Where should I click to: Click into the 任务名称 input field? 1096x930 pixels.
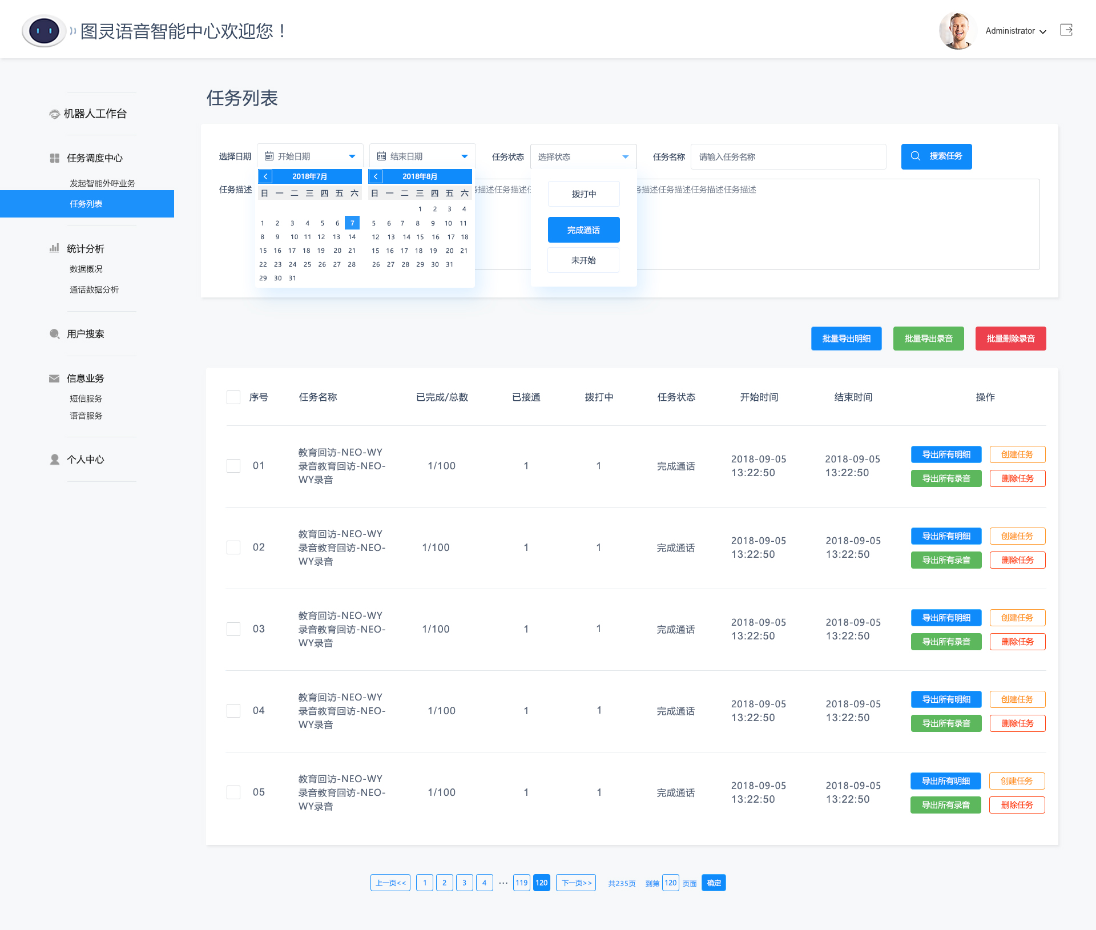pos(788,157)
